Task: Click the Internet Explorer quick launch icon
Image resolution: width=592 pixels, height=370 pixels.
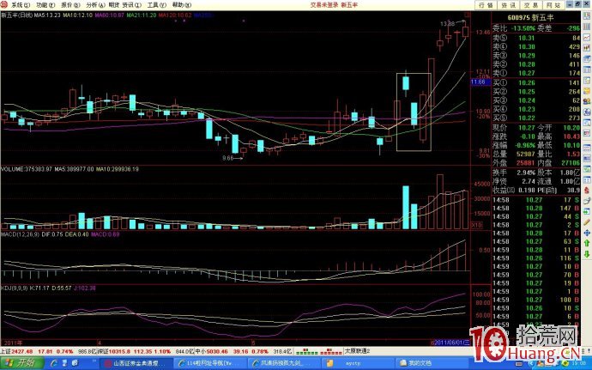Action: pos(53,363)
